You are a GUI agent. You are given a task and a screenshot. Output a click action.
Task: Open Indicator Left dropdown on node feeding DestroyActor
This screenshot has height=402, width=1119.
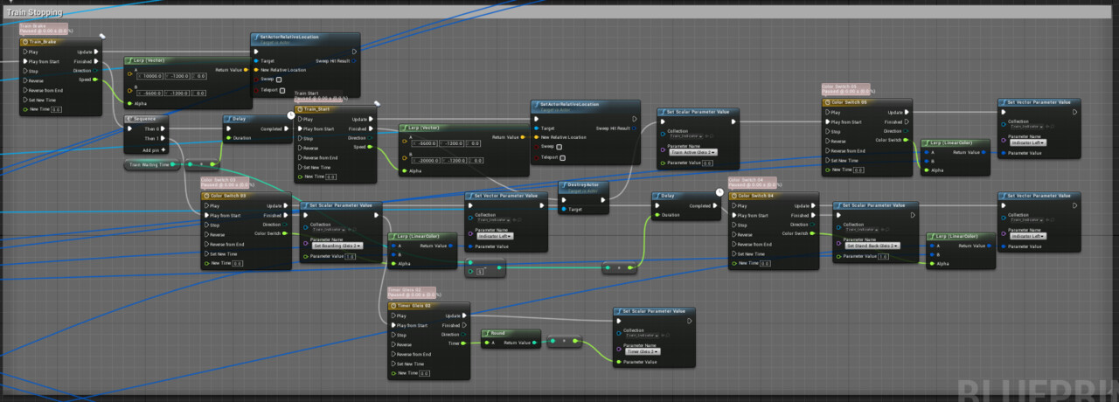click(495, 236)
